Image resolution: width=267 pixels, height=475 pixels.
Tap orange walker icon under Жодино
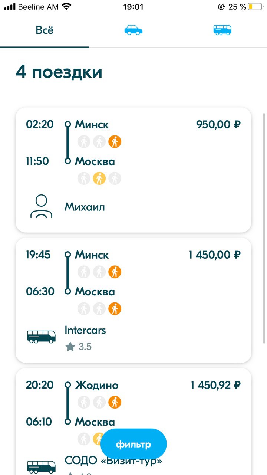pyautogui.click(x=115, y=402)
